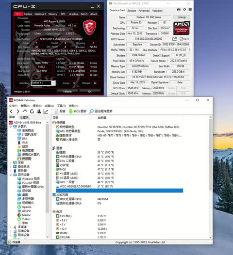Collapse display devices node in tree
Image resolution: width=233 pixels, height=255 pixels.
[11, 175]
